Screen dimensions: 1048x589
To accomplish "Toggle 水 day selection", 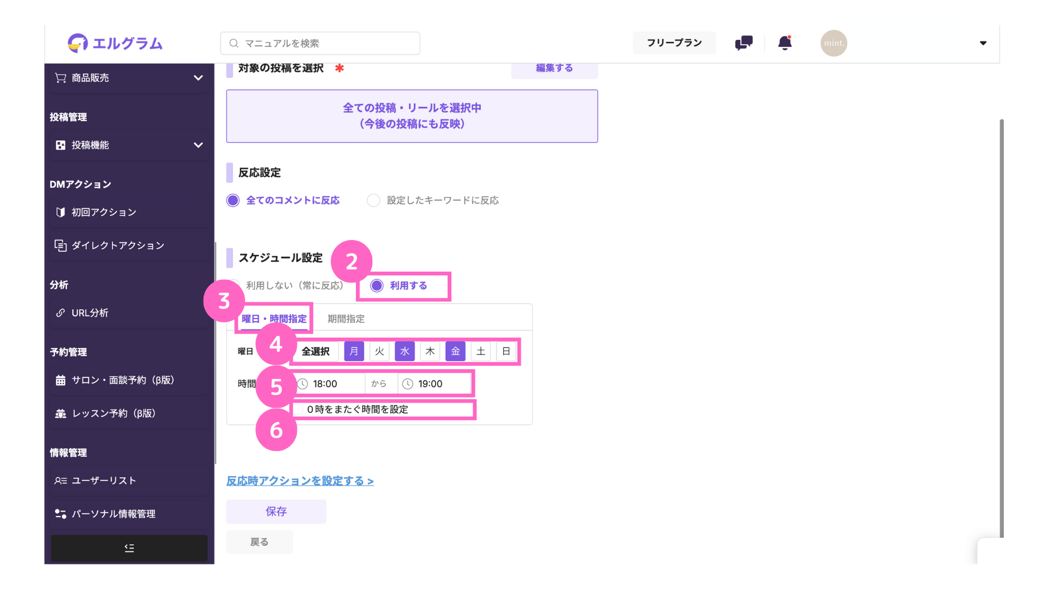I will point(404,352).
